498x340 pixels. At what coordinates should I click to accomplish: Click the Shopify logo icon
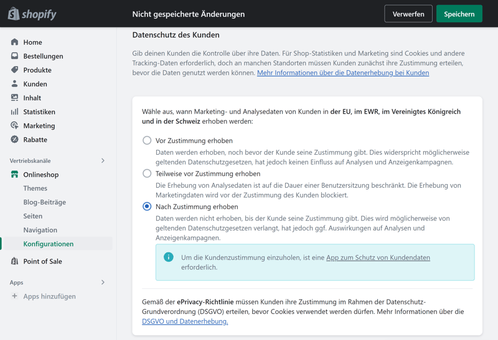(14, 14)
